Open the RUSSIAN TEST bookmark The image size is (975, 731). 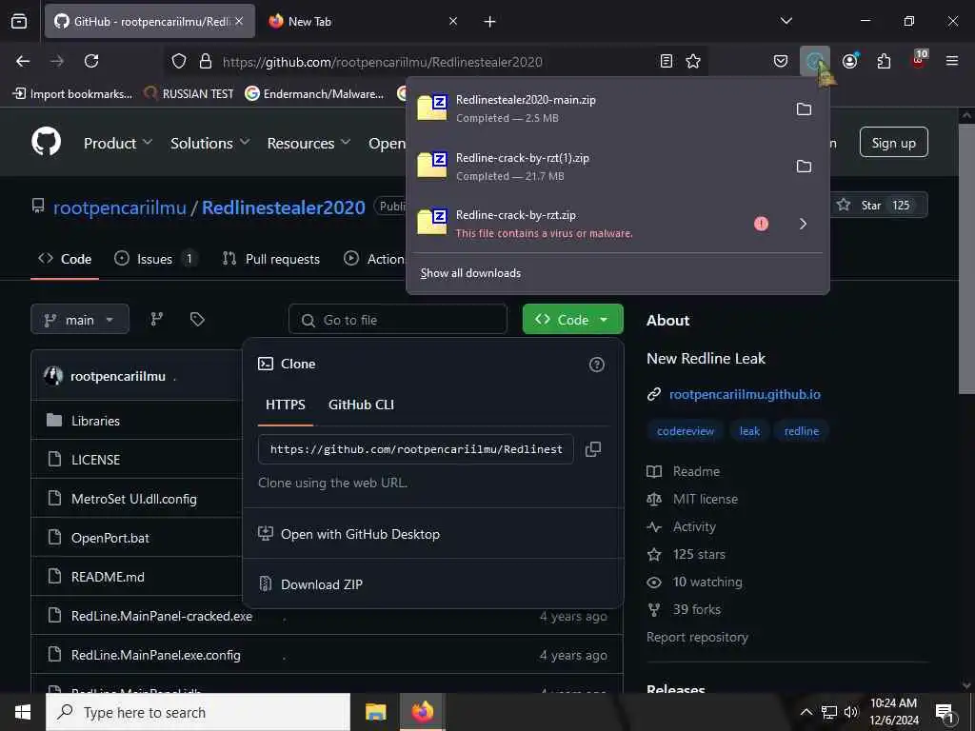189,94
